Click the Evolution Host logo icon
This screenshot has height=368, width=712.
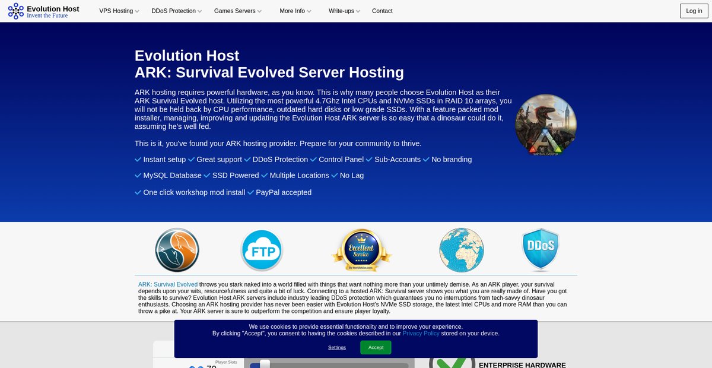tap(16, 11)
